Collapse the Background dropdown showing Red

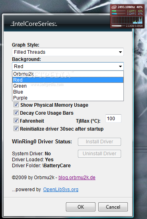(x=68, y=66)
